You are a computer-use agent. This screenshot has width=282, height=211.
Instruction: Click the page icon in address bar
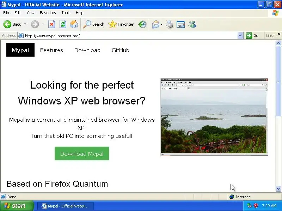click(x=21, y=36)
